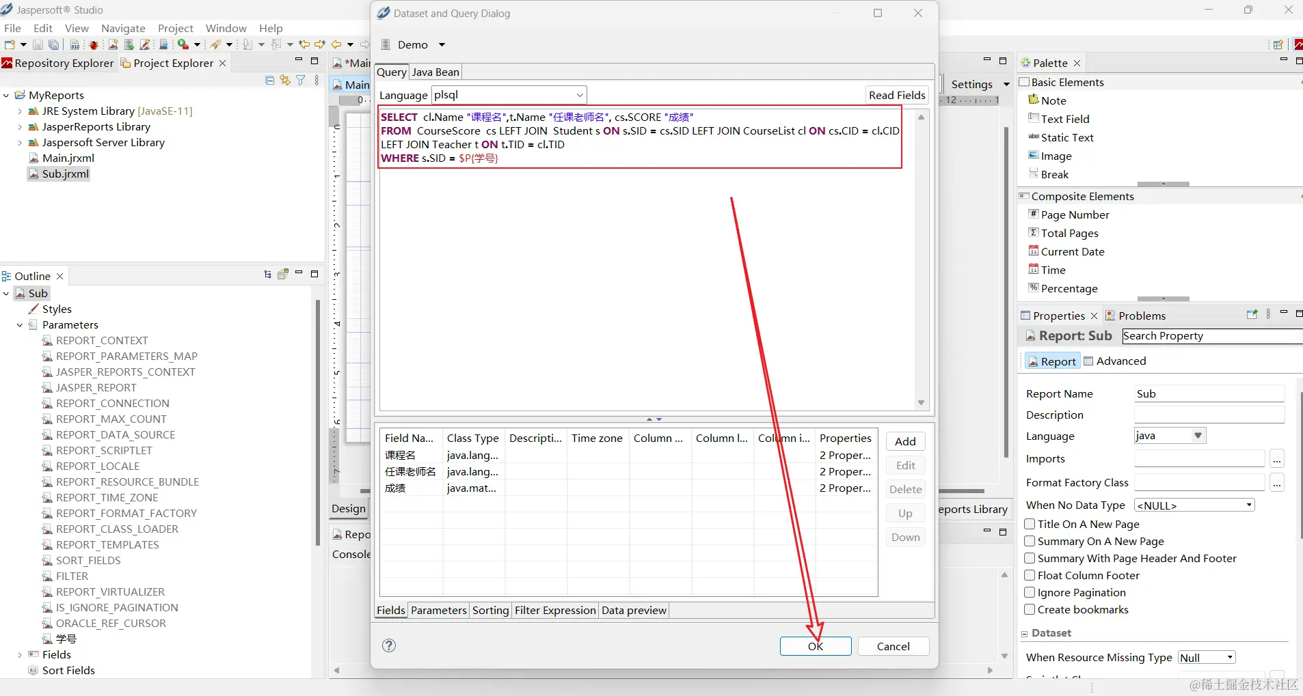1303x696 pixels.
Task: Open the Data preview tab
Action: 634,611
